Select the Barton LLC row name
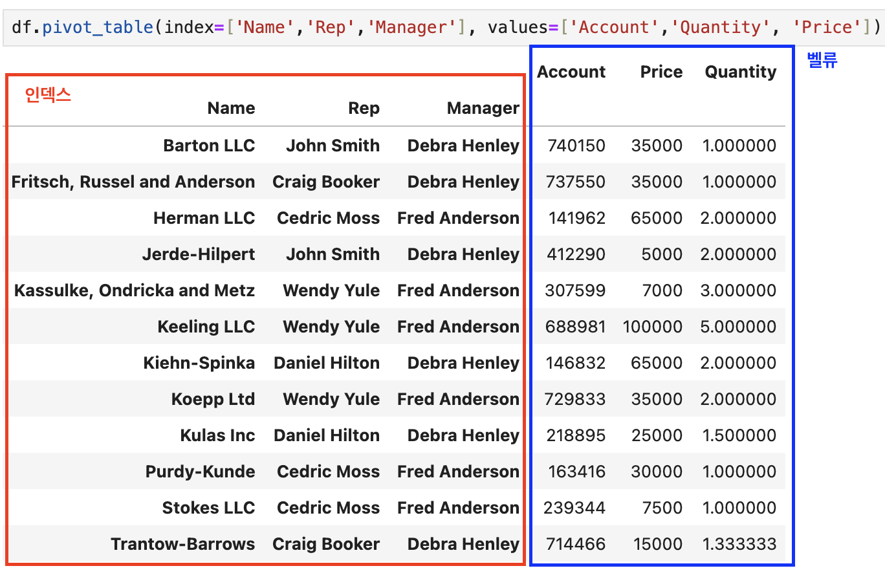This screenshot has height=577, width=885. coord(209,146)
